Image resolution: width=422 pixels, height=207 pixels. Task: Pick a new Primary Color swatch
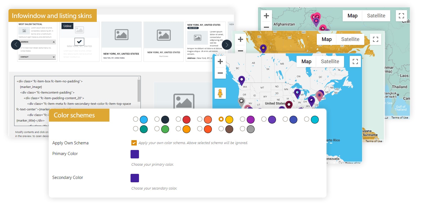click(134, 154)
